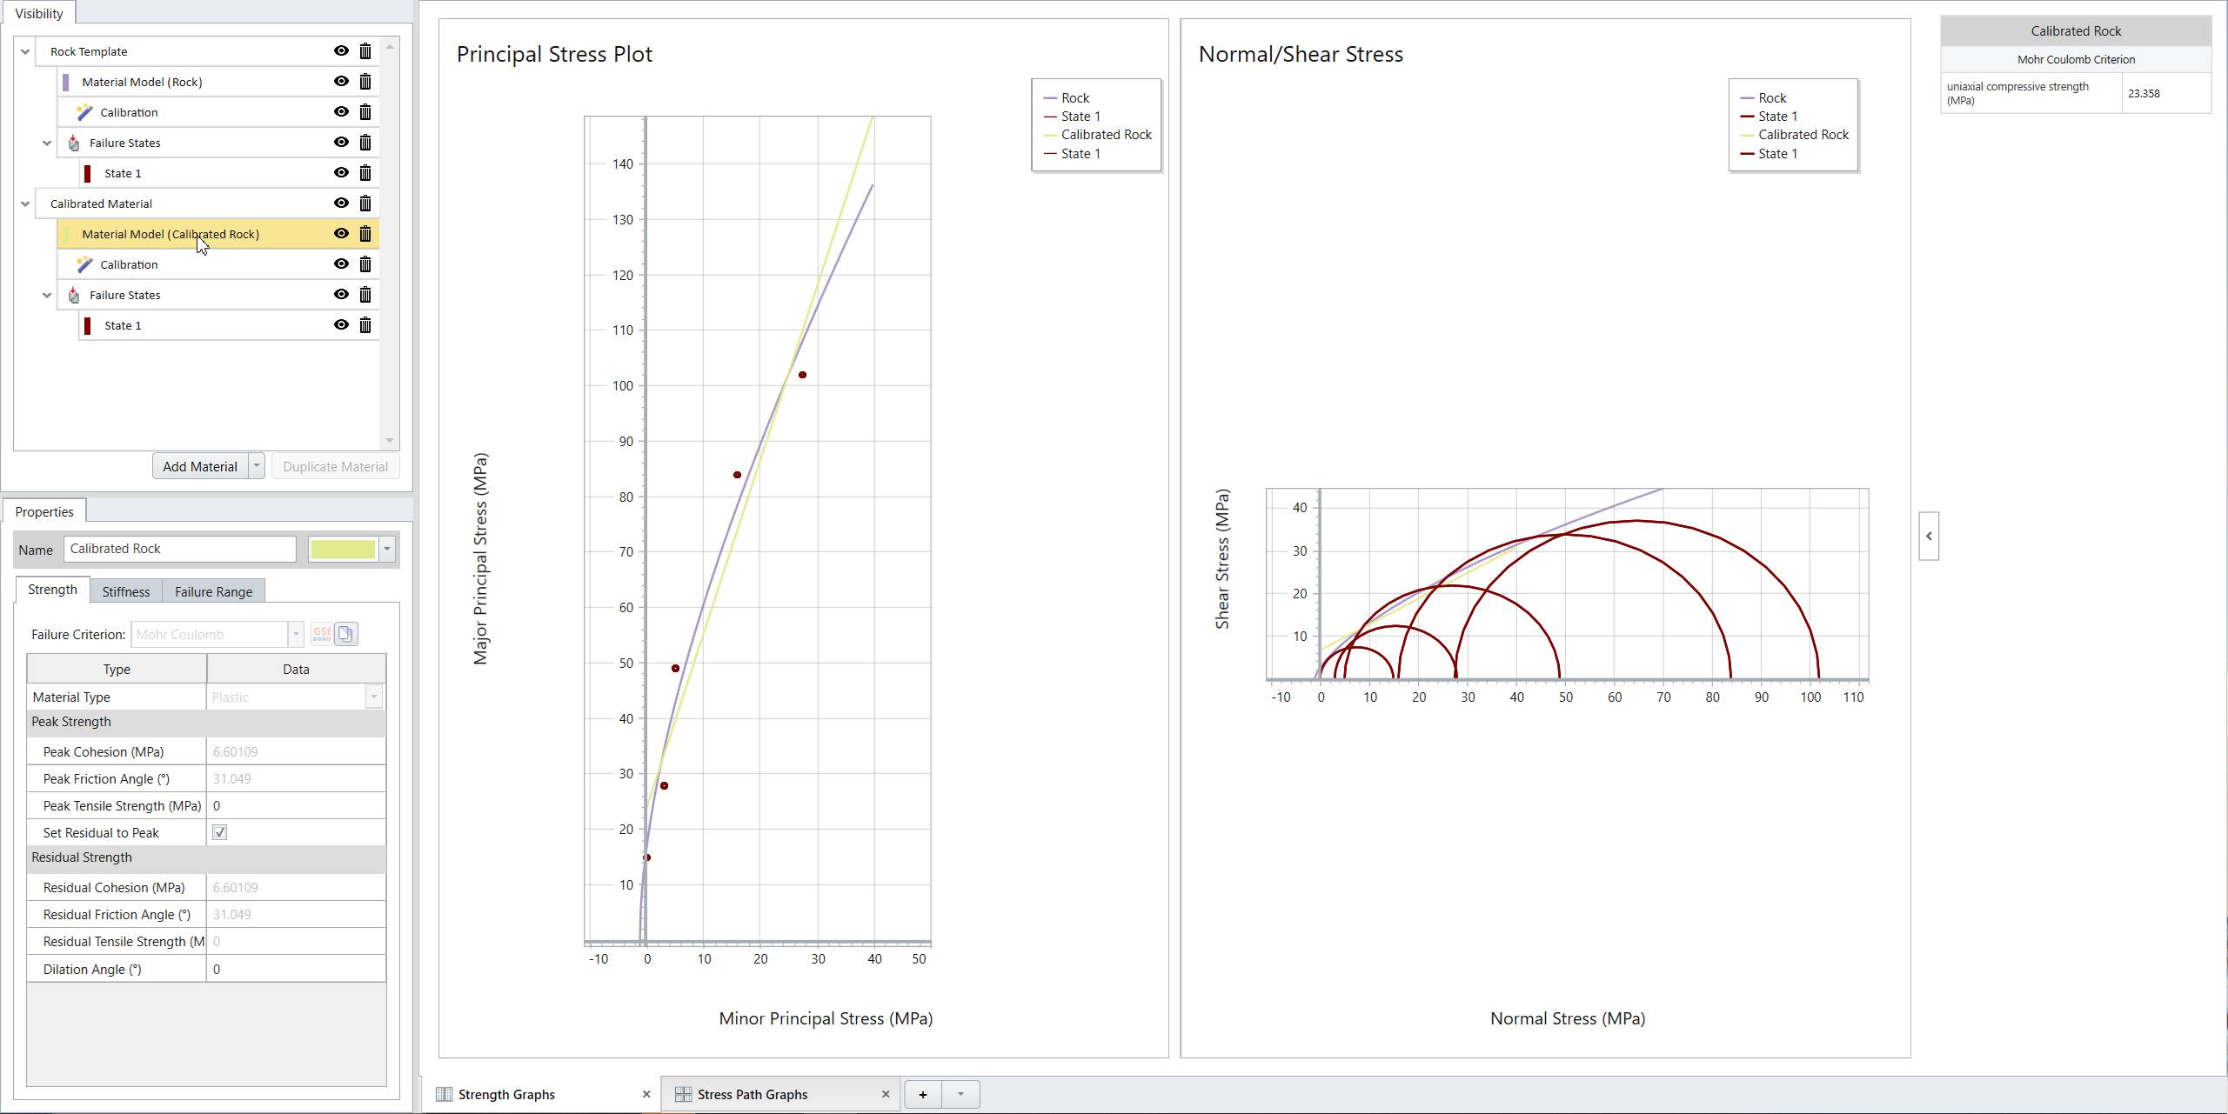The image size is (2228, 1114).
Task: Enable the Set Residual to Peak checkbox
Action: 220,832
